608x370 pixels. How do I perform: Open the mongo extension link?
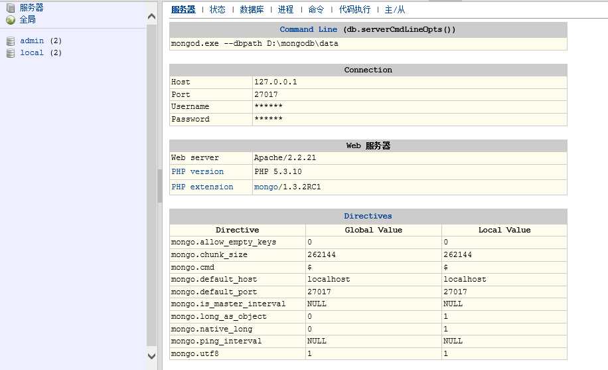tap(266, 187)
